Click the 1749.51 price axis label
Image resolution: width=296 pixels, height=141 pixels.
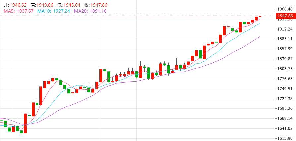tap(285, 89)
